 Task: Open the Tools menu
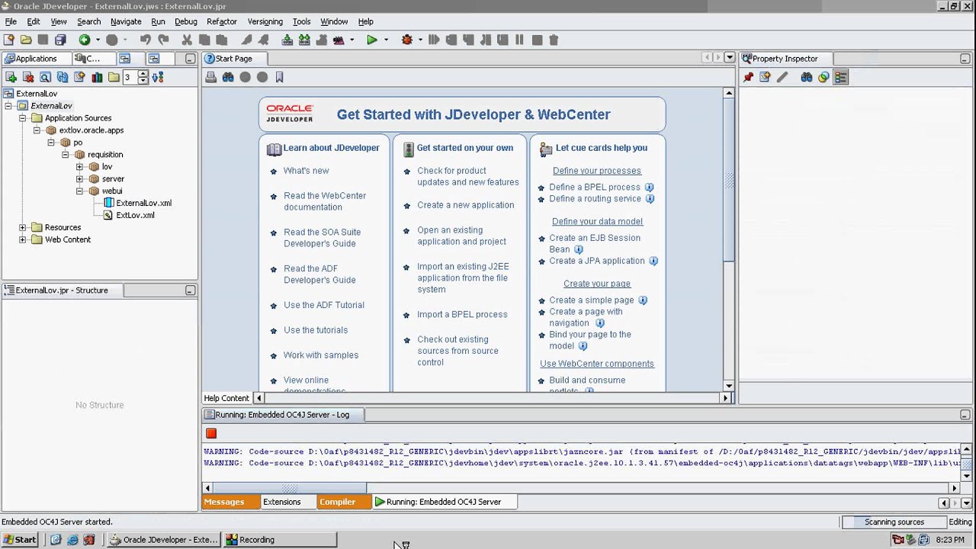coord(301,21)
